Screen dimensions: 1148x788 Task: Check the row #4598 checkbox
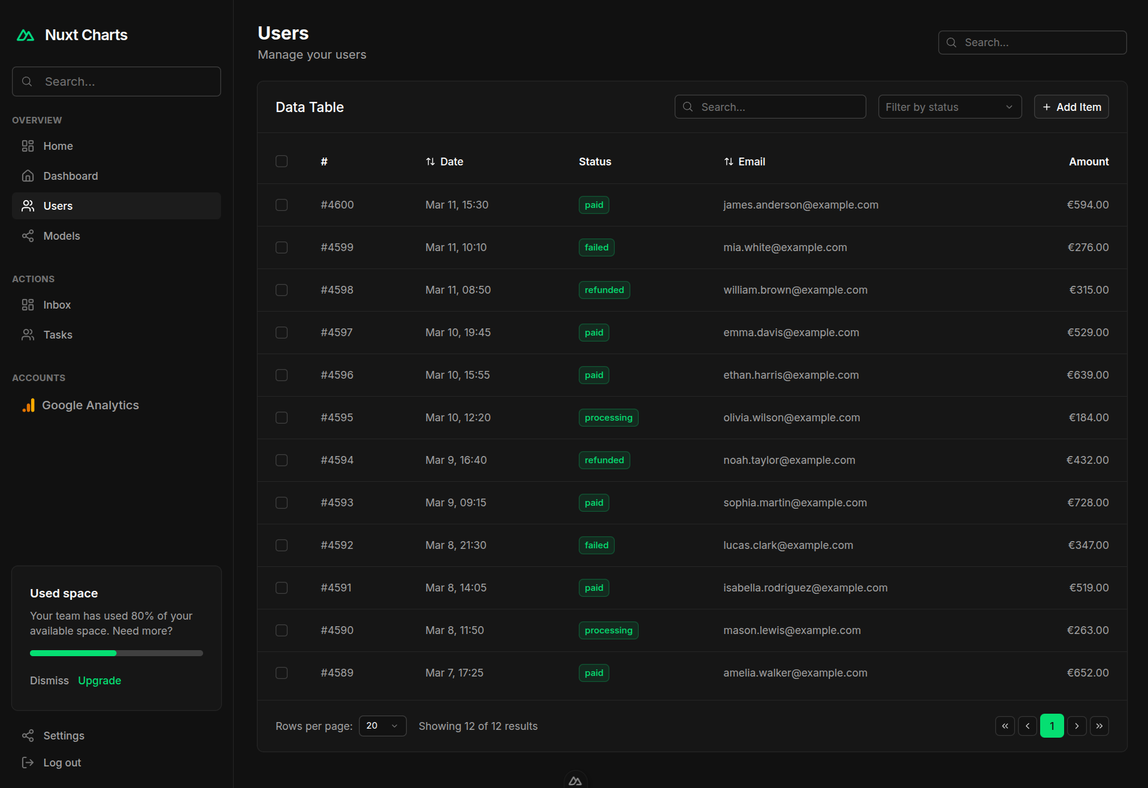[282, 290]
